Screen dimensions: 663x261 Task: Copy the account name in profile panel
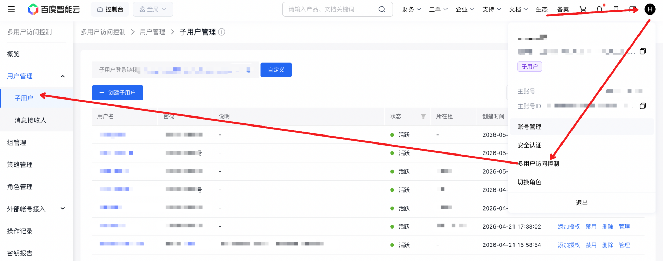point(643,51)
